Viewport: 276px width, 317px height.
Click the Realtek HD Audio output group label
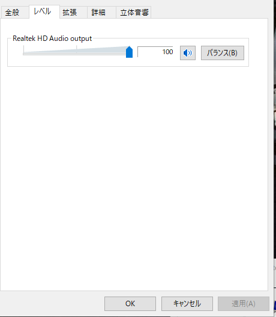tap(52, 38)
